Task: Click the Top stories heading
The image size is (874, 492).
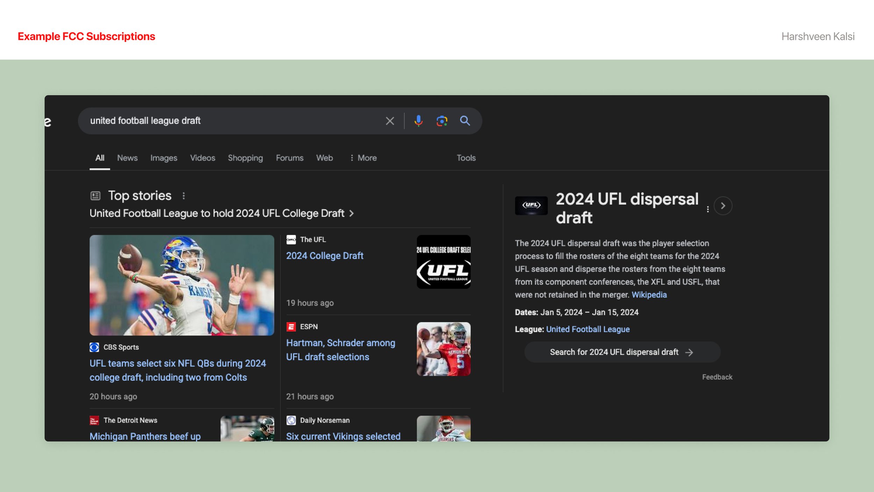Action: (x=139, y=196)
